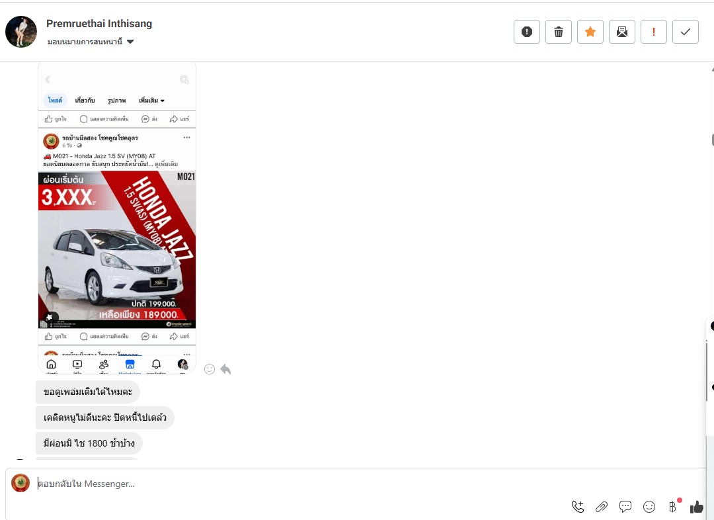Mark conversation unread with envelope icon
This screenshot has height=520, width=714.
[x=622, y=32]
